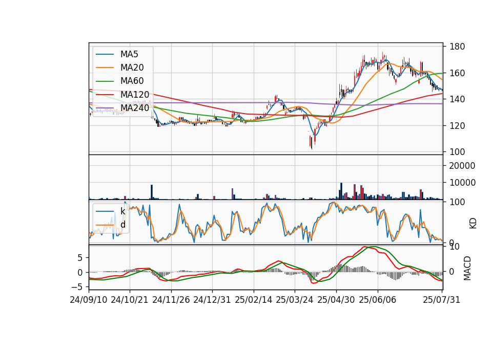Screen dimensions: 492x353
Task: Click the 140 price axis label
Action: tap(457, 99)
